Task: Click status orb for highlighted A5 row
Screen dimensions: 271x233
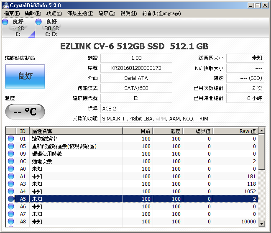Action: coord(11,199)
